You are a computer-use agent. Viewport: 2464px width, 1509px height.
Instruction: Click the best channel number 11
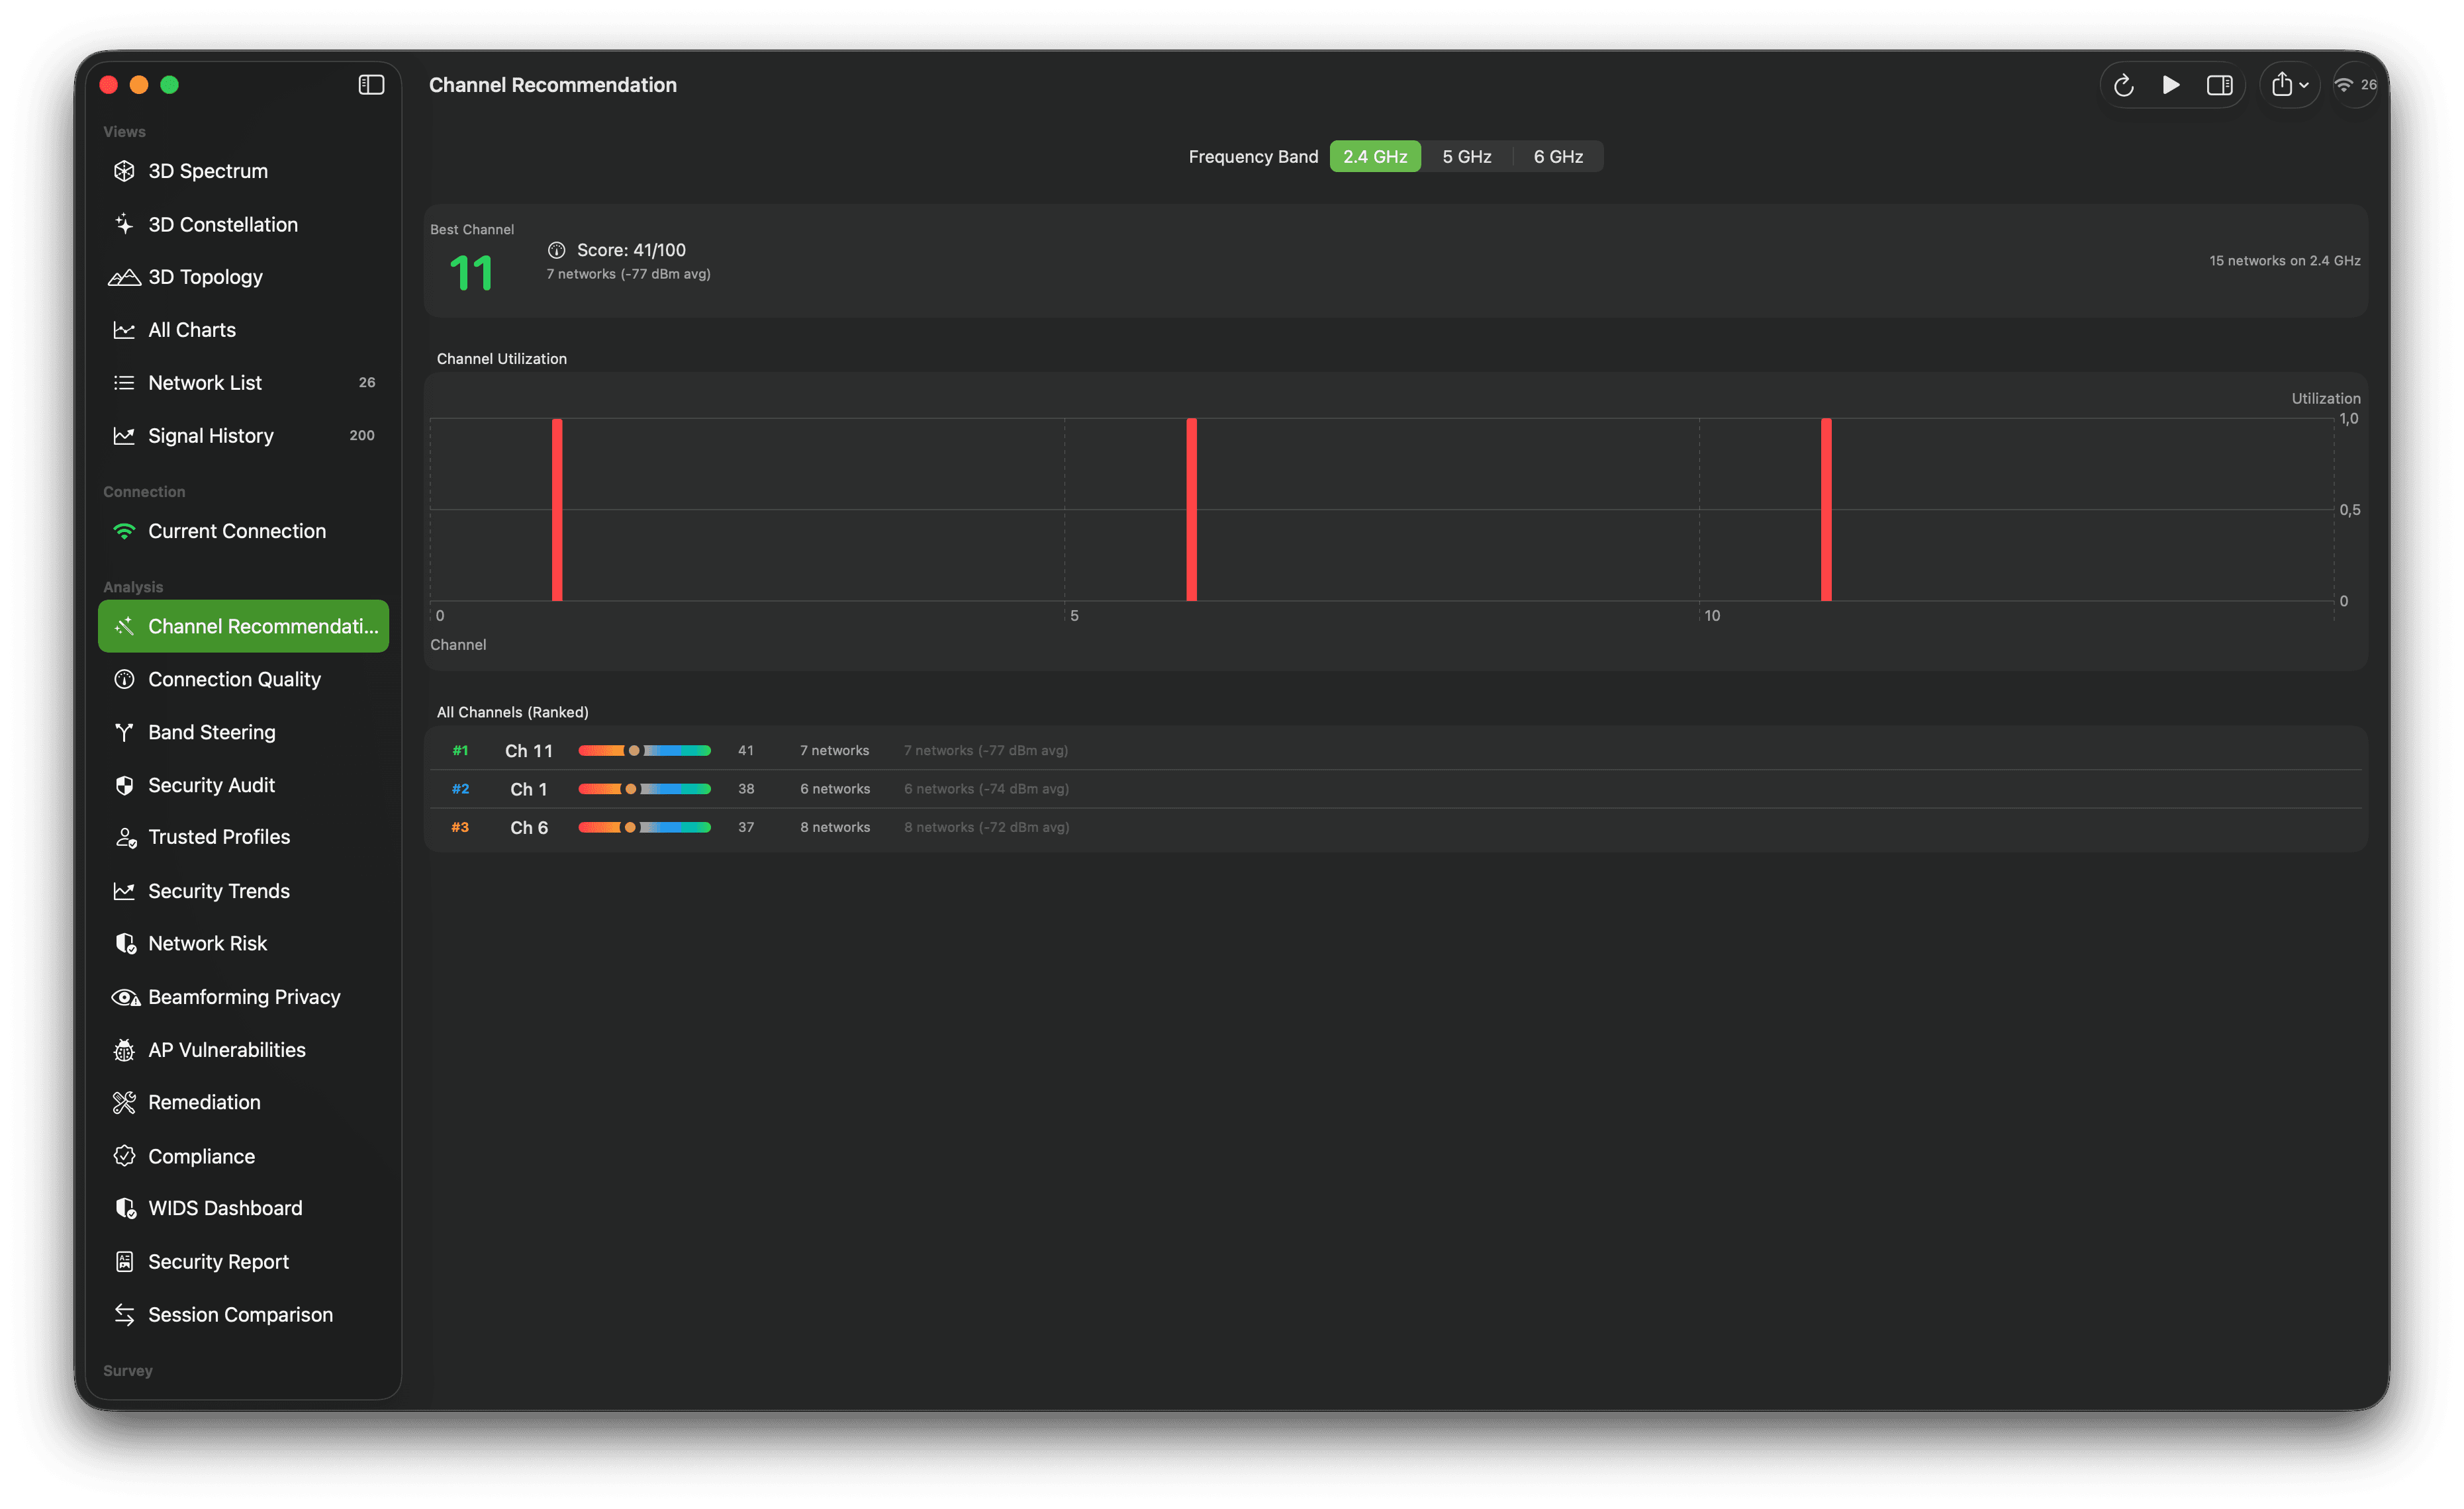471,274
